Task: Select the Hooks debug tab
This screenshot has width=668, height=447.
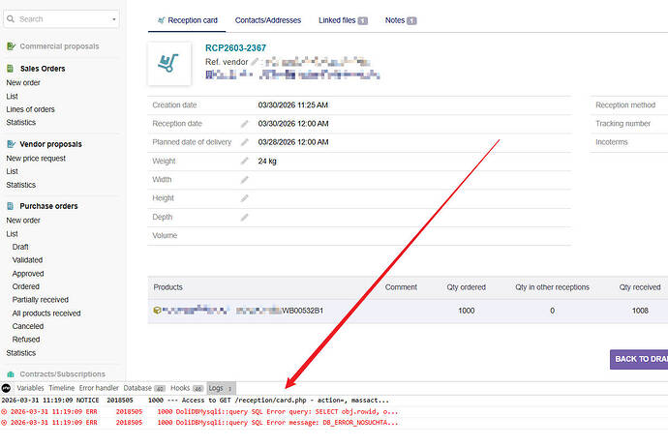Action: (x=187, y=388)
